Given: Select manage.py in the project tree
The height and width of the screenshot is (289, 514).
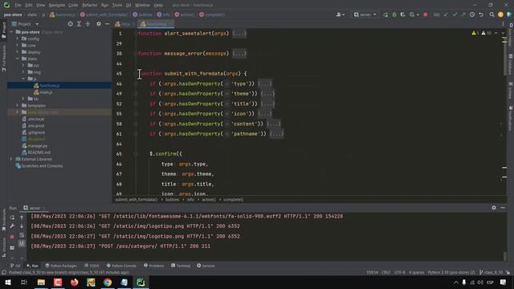Looking at the screenshot, I should click(38, 146).
